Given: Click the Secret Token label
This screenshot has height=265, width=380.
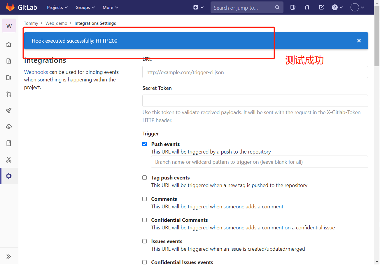Looking at the screenshot, I should pos(157,88).
